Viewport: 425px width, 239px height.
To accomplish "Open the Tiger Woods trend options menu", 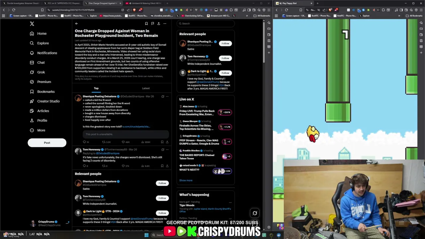I will (x=230, y=202).
